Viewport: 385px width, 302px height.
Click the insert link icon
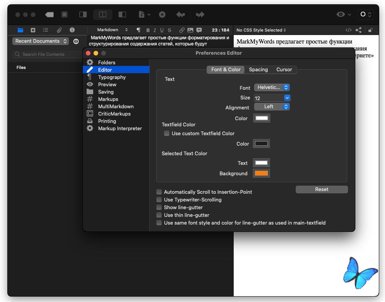point(182,30)
